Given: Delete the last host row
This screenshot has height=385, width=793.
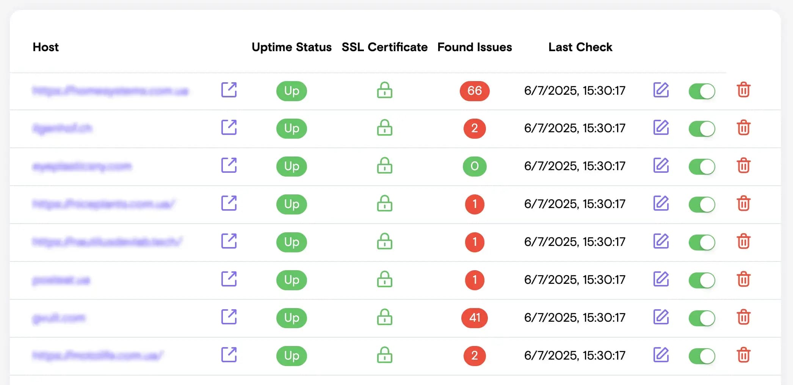Looking at the screenshot, I should (x=744, y=355).
